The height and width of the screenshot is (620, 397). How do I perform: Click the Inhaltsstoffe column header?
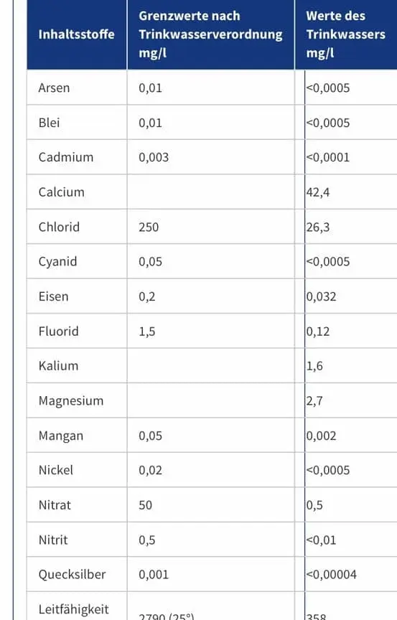tap(76, 34)
